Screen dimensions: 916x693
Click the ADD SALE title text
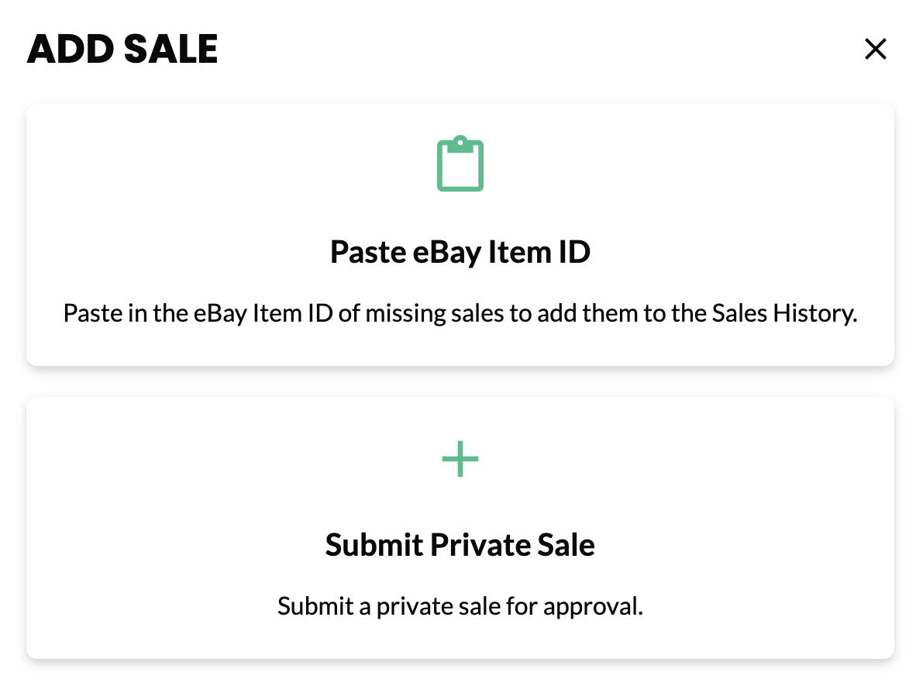[x=122, y=48]
